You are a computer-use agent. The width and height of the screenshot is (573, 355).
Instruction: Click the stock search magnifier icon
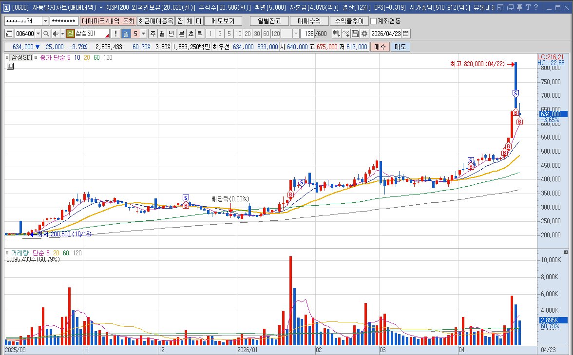click(46, 34)
